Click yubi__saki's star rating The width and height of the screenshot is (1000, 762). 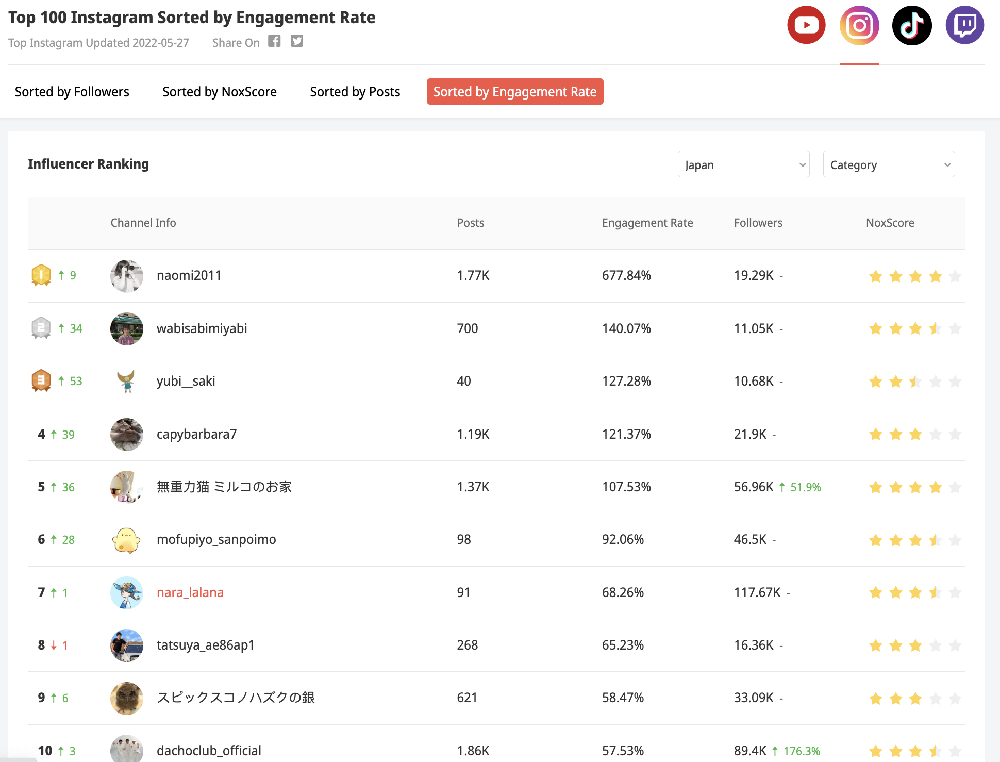[915, 382]
